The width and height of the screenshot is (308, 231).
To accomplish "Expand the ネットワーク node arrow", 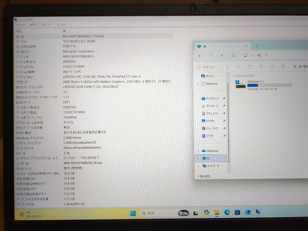I will (198, 166).
